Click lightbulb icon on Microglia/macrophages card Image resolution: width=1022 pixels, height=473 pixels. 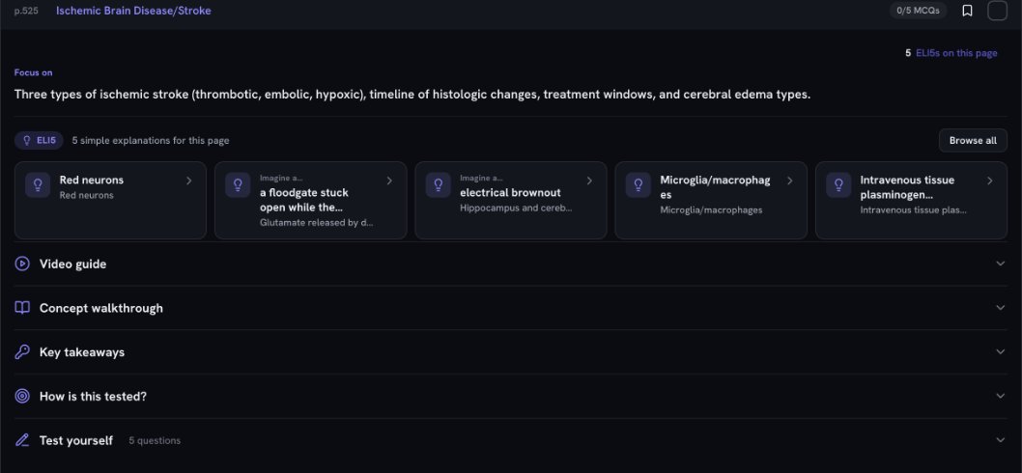[639, 185]
